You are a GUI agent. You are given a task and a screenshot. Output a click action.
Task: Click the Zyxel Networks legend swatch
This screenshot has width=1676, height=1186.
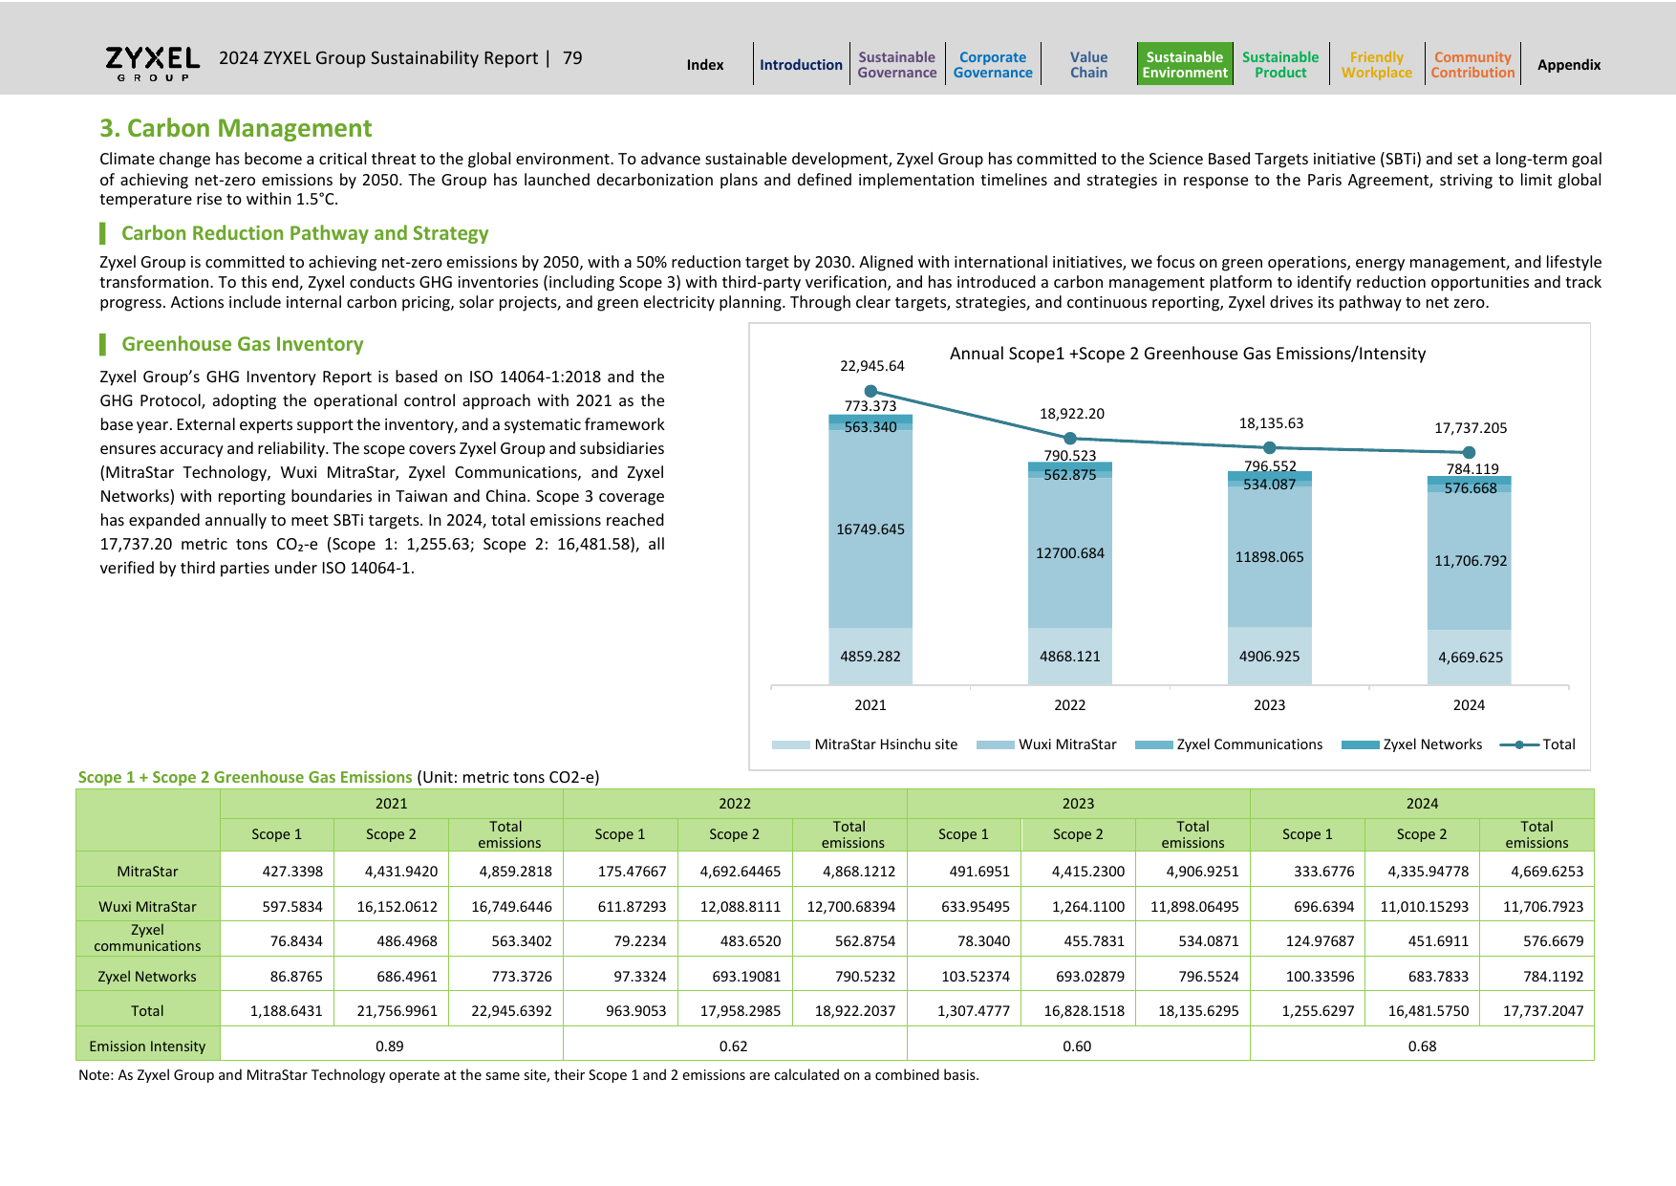[x=1360, y=744]
